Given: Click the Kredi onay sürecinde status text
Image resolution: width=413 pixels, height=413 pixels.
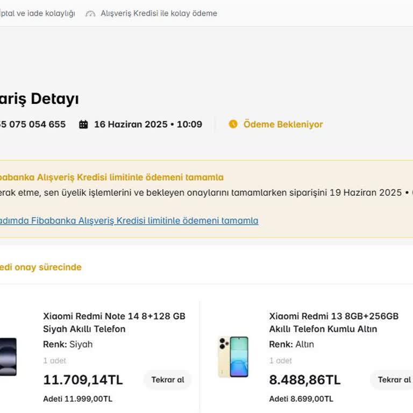Looking at the screenshot, I should (40, 267).
